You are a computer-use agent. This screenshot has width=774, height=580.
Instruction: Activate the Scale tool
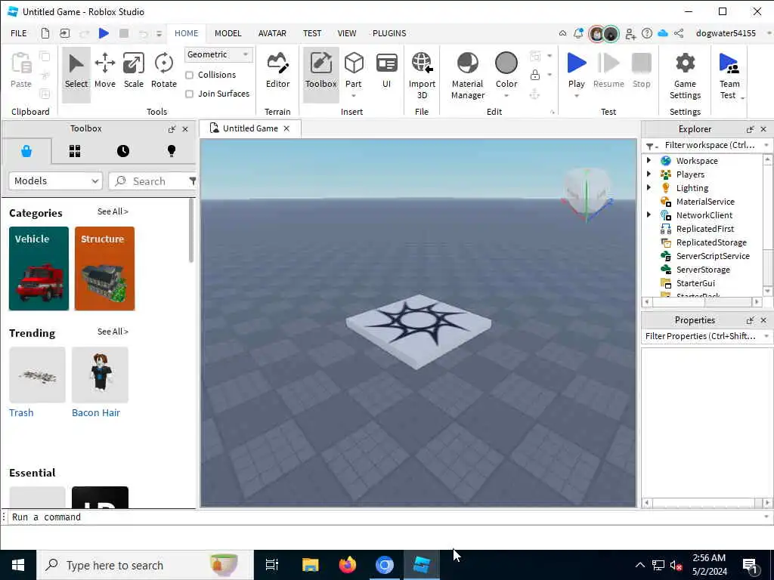click(x=133, y=70)
